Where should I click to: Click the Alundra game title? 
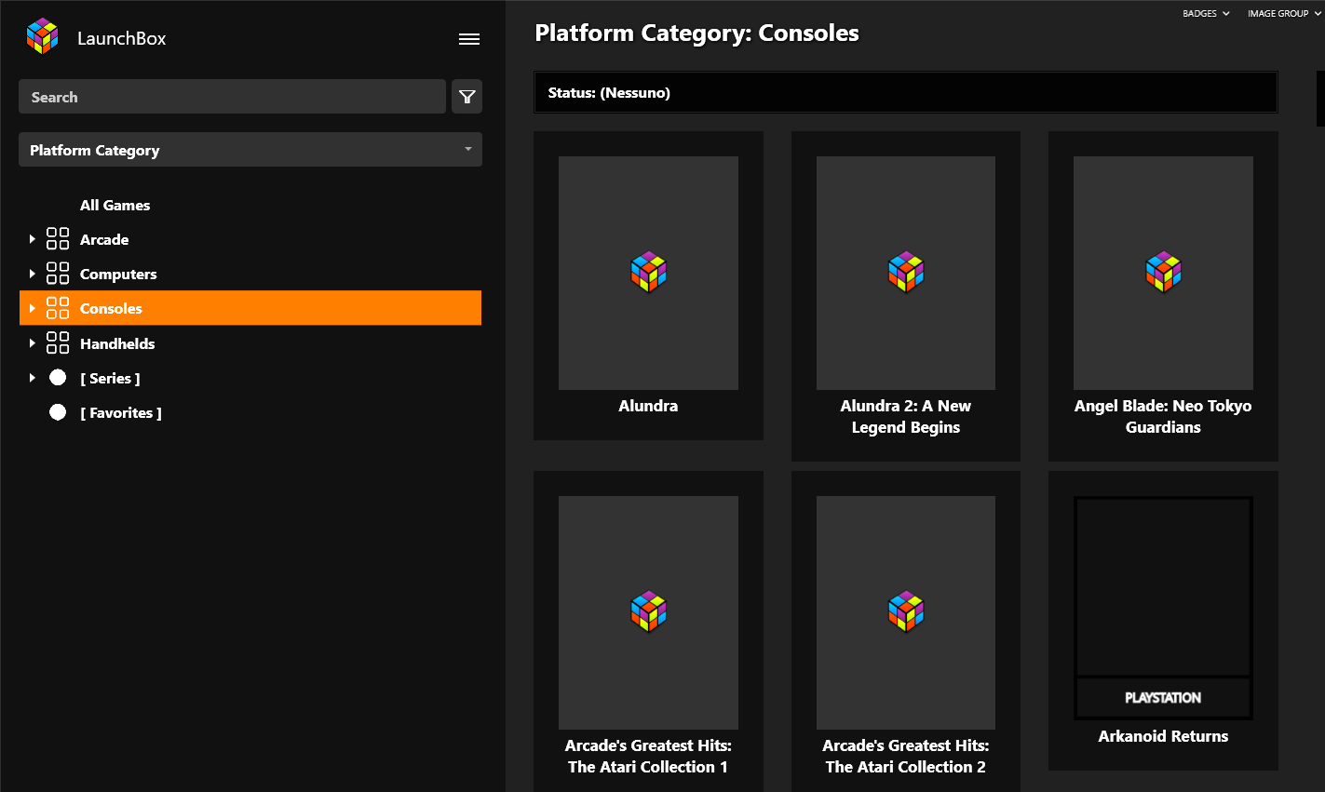(648, 406)
